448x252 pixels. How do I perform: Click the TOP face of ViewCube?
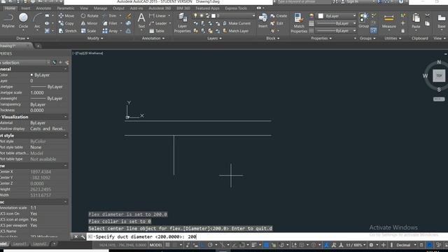(439, 76)
